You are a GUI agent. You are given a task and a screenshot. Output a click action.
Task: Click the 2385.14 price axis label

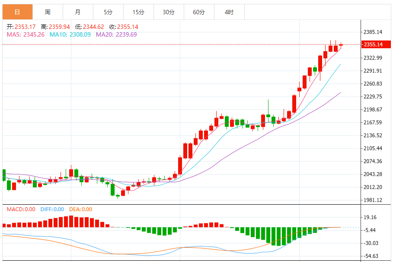pyautogui.click(x=373, y=32)
